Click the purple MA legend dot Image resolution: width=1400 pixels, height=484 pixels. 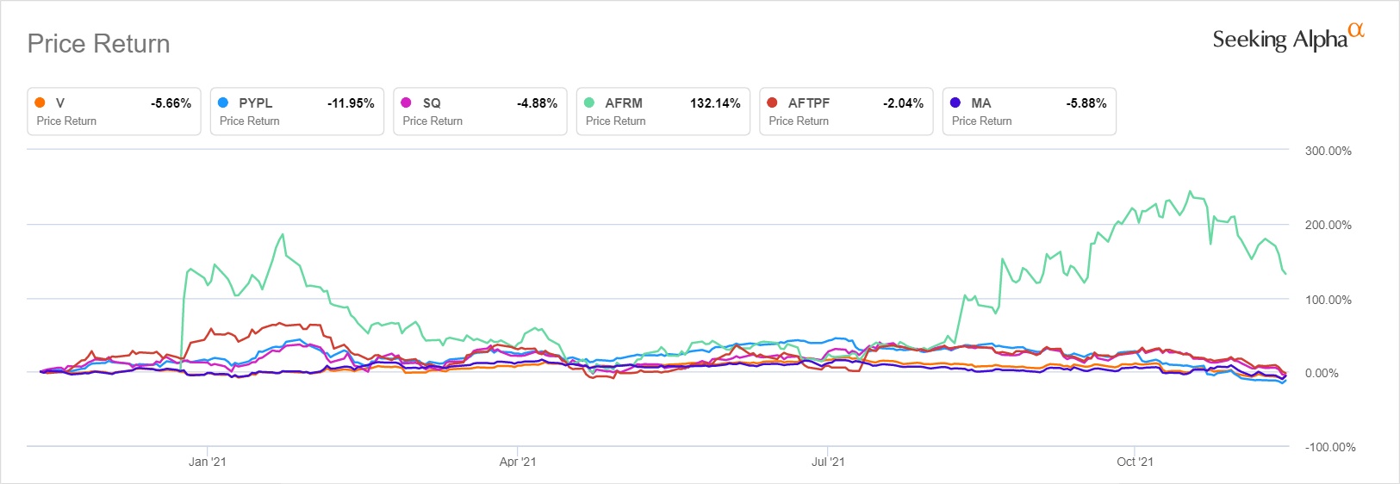tap(955, 102)
